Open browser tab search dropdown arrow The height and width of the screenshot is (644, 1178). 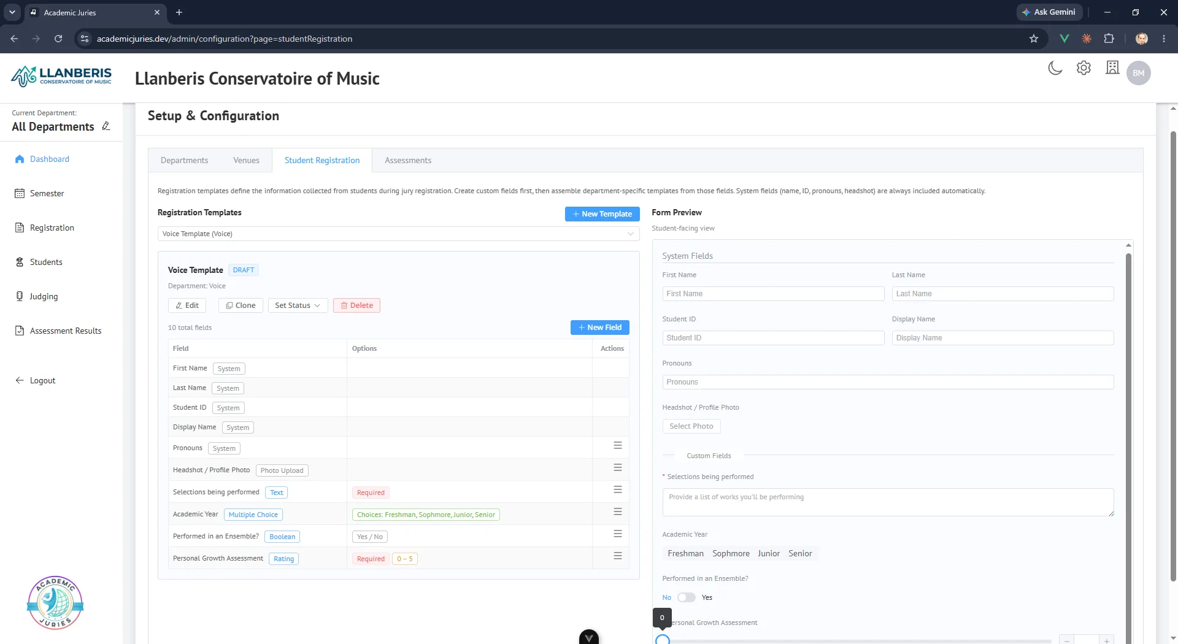[x=12, y=12]
